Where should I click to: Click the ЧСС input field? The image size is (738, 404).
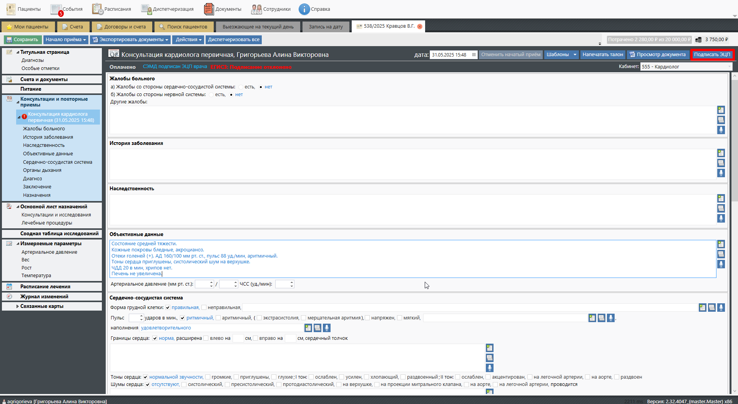pyautogui.click(x=283, y=284)
